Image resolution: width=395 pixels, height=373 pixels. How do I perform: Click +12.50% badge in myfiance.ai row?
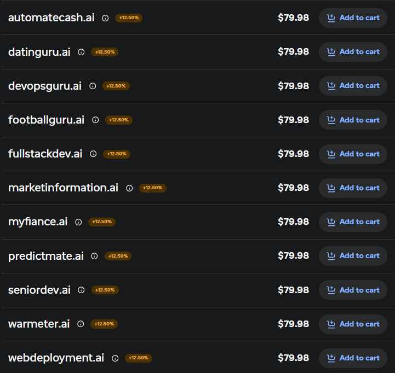[x=102, y=222]
